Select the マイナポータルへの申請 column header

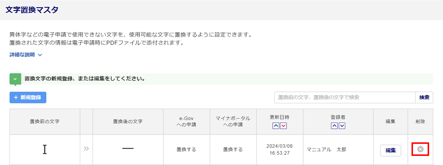233,122
